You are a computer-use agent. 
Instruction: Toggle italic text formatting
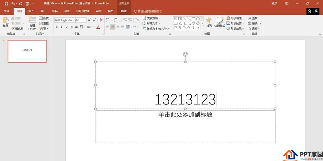(x=61, y=27)
